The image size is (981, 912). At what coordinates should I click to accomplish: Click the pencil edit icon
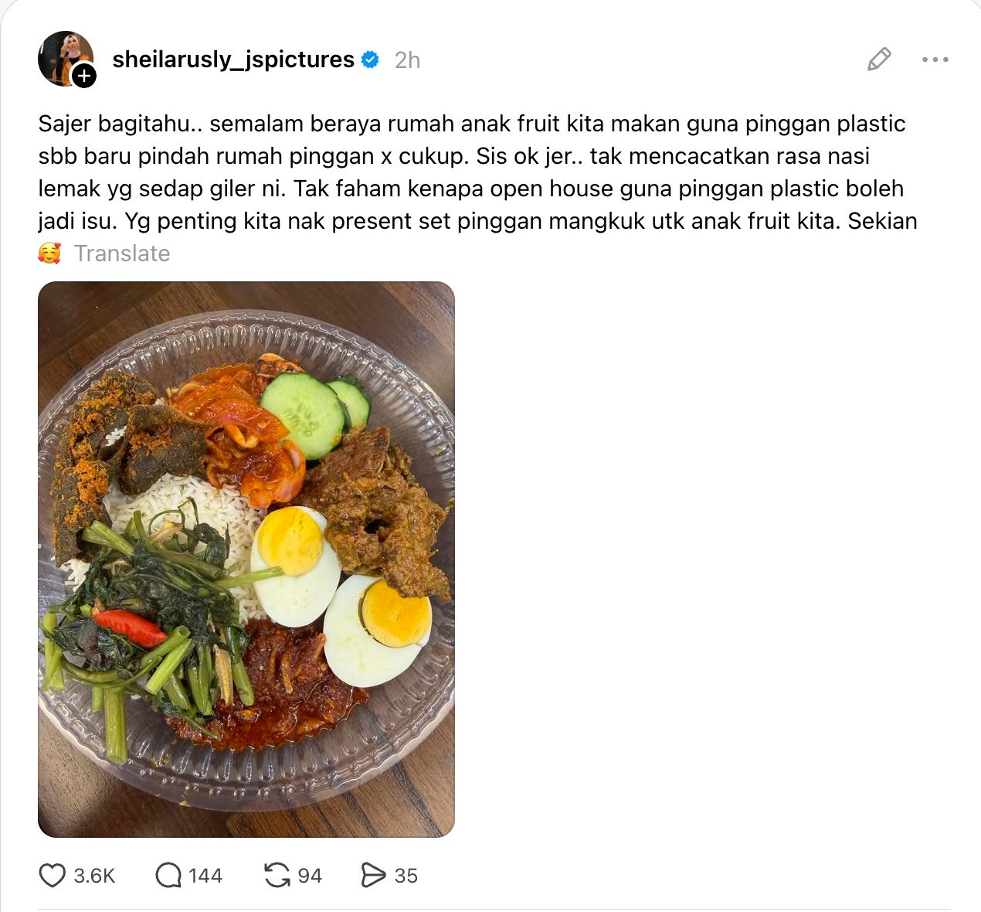click(879, 60)
